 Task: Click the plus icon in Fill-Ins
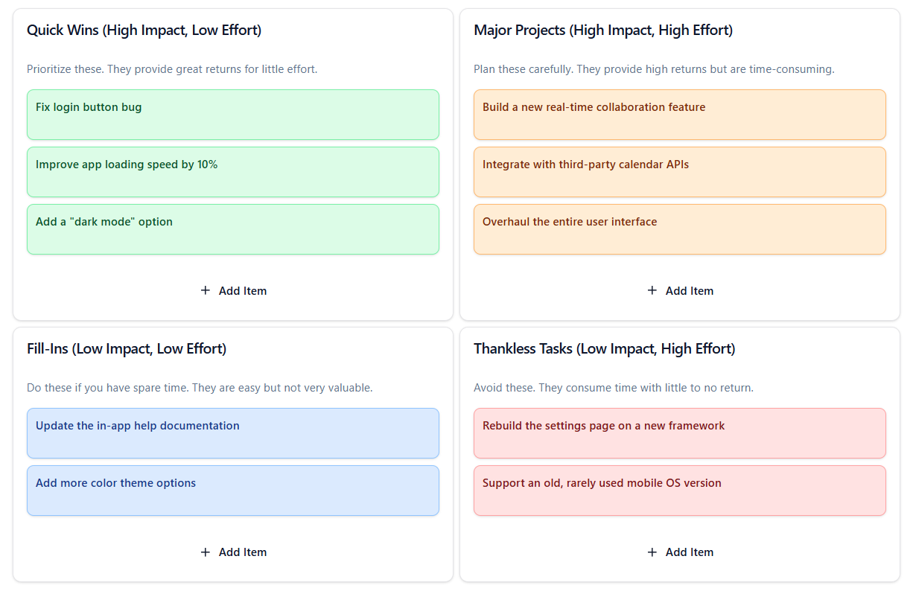coord(206,552)
